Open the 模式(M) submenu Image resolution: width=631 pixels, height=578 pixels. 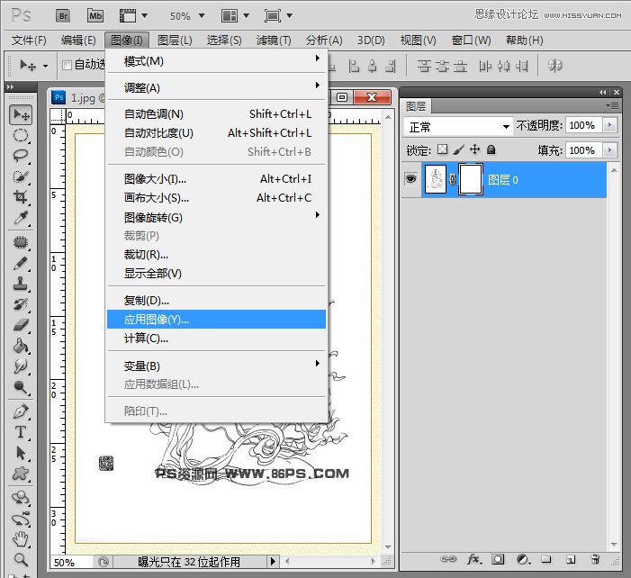coord(217,61)
